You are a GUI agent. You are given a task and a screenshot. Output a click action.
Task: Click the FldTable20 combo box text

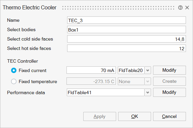[x=131, y=70]
